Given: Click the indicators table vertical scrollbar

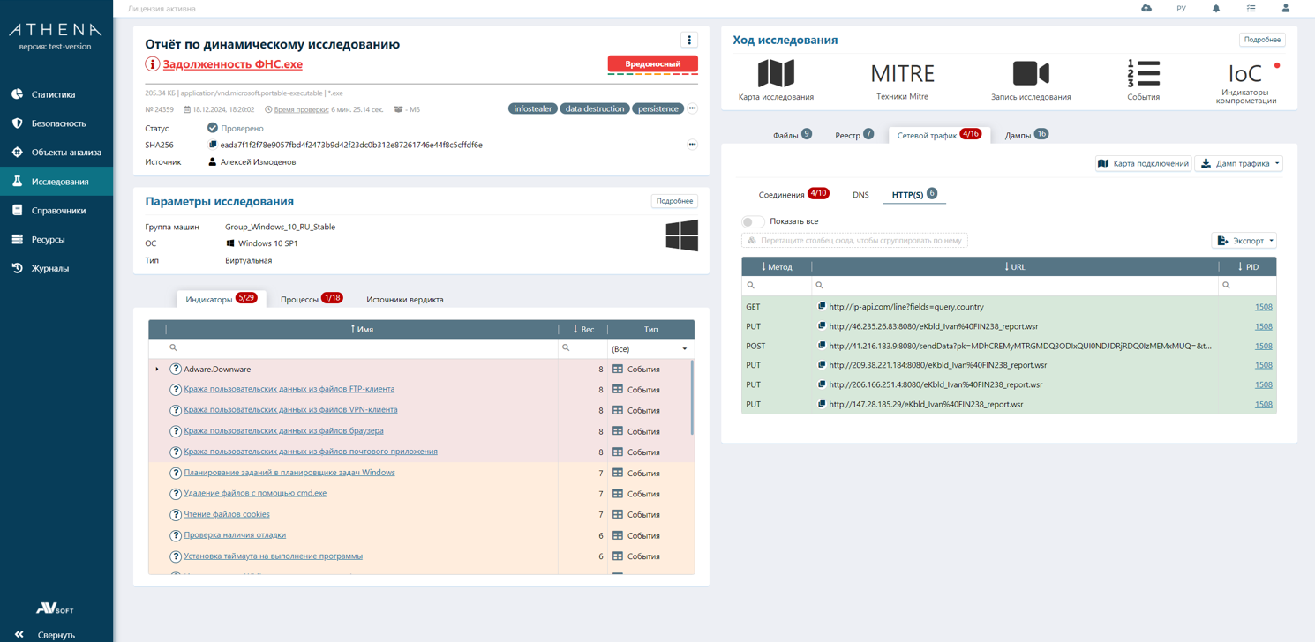Looking at the screenshot, I should tap(692, 397).
